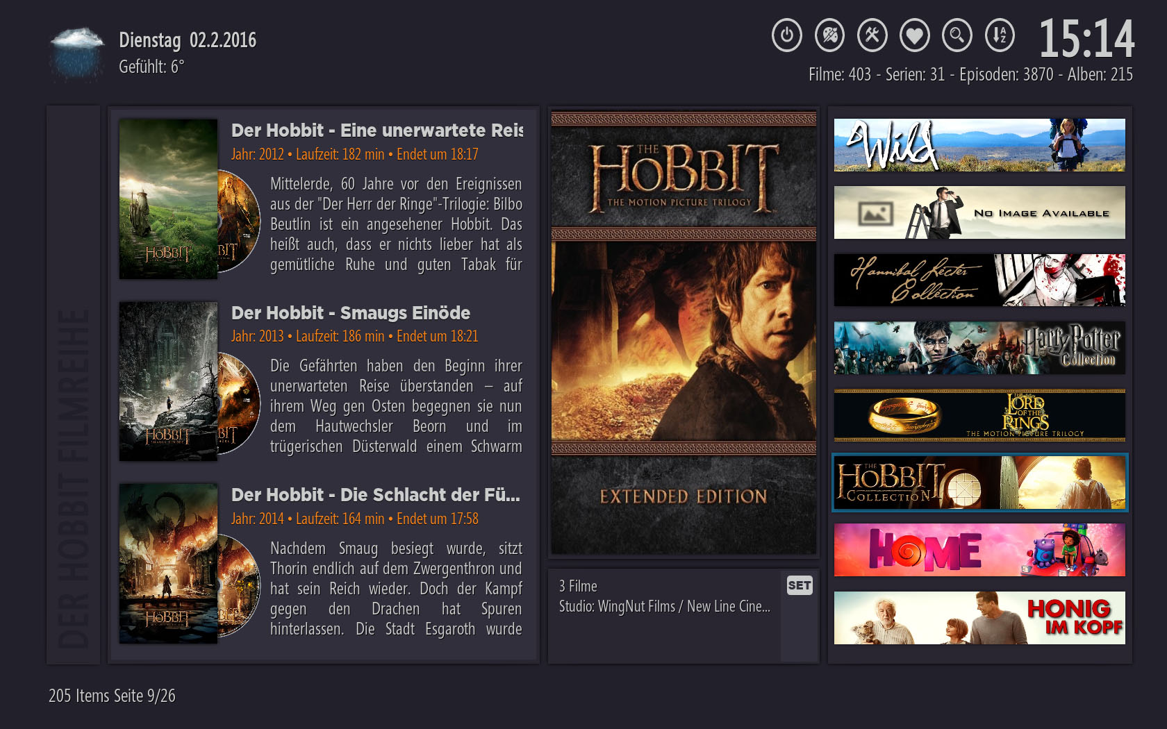The image size is (1167, 729).
Task: Select the Home movie banner
Action: 979,550
